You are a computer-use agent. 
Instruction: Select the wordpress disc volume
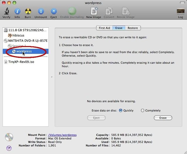[x=25, y=51]
